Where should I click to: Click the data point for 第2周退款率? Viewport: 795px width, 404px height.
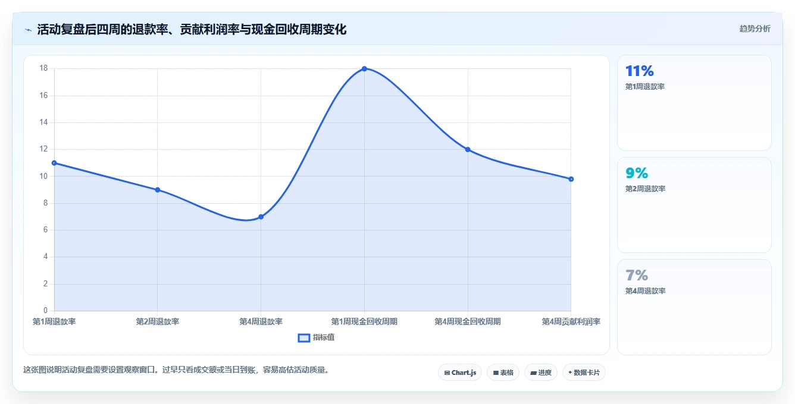(x=158, y=190)
